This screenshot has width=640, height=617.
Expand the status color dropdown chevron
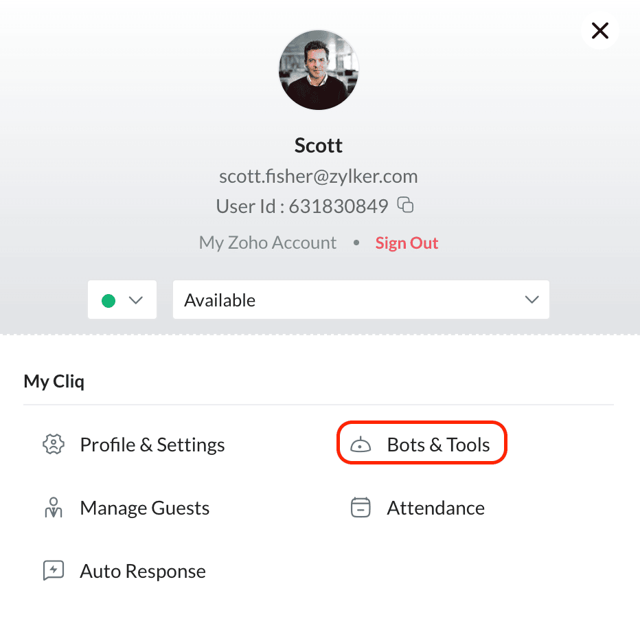tap(135, 300)
